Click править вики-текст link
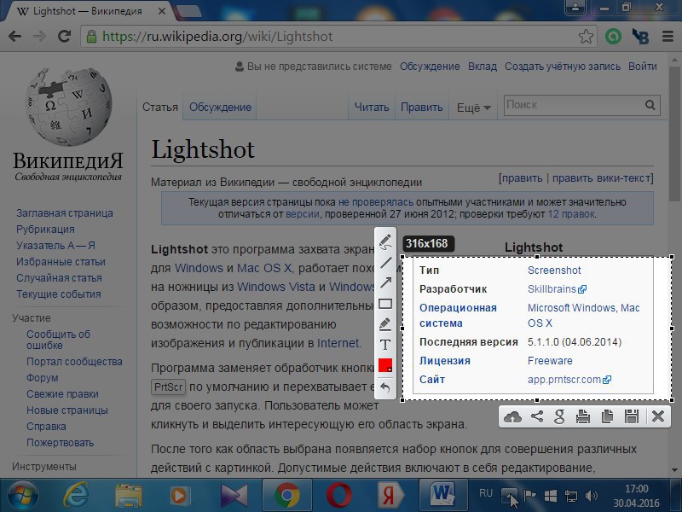 tap(601, 178)
